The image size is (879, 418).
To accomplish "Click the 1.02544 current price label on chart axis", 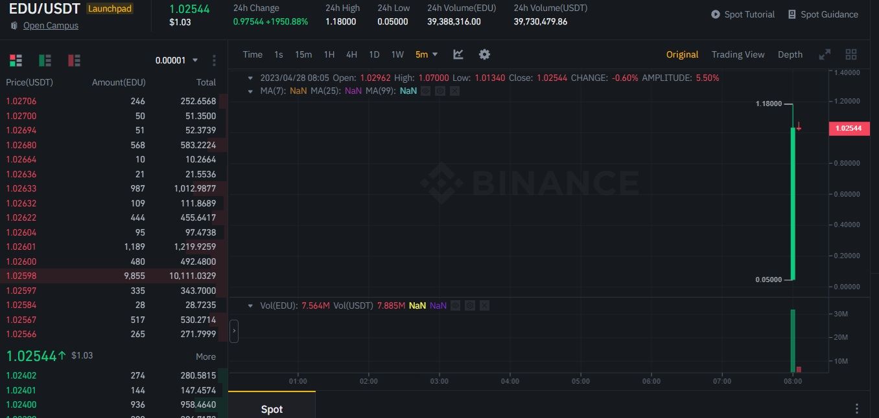I will pyautogui.click(x=849, y=128).
